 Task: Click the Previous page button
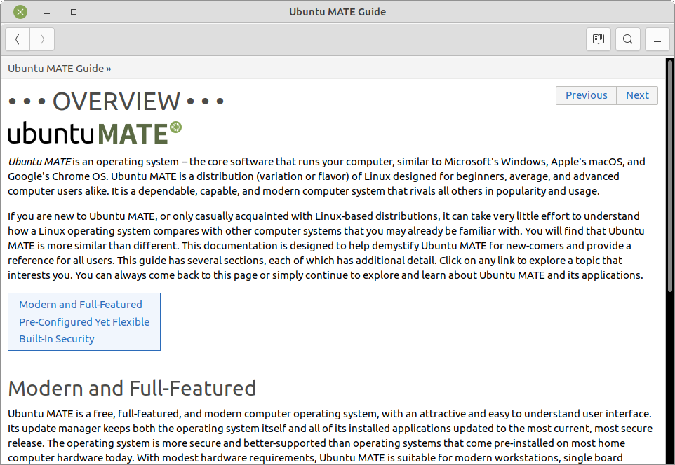point(586,95)
